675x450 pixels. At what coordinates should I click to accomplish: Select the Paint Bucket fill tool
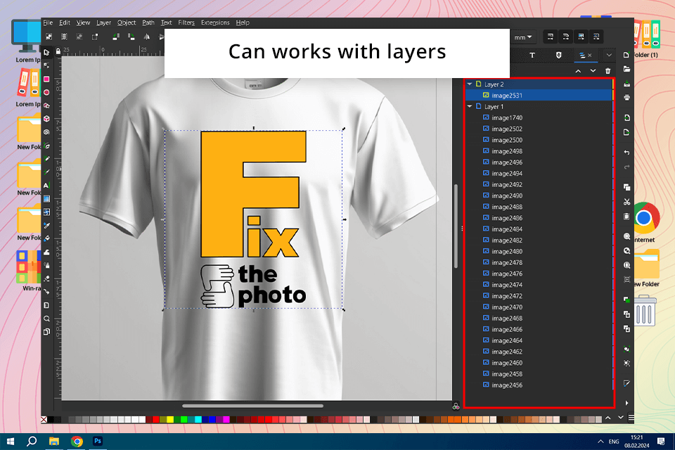coord(46,238)
